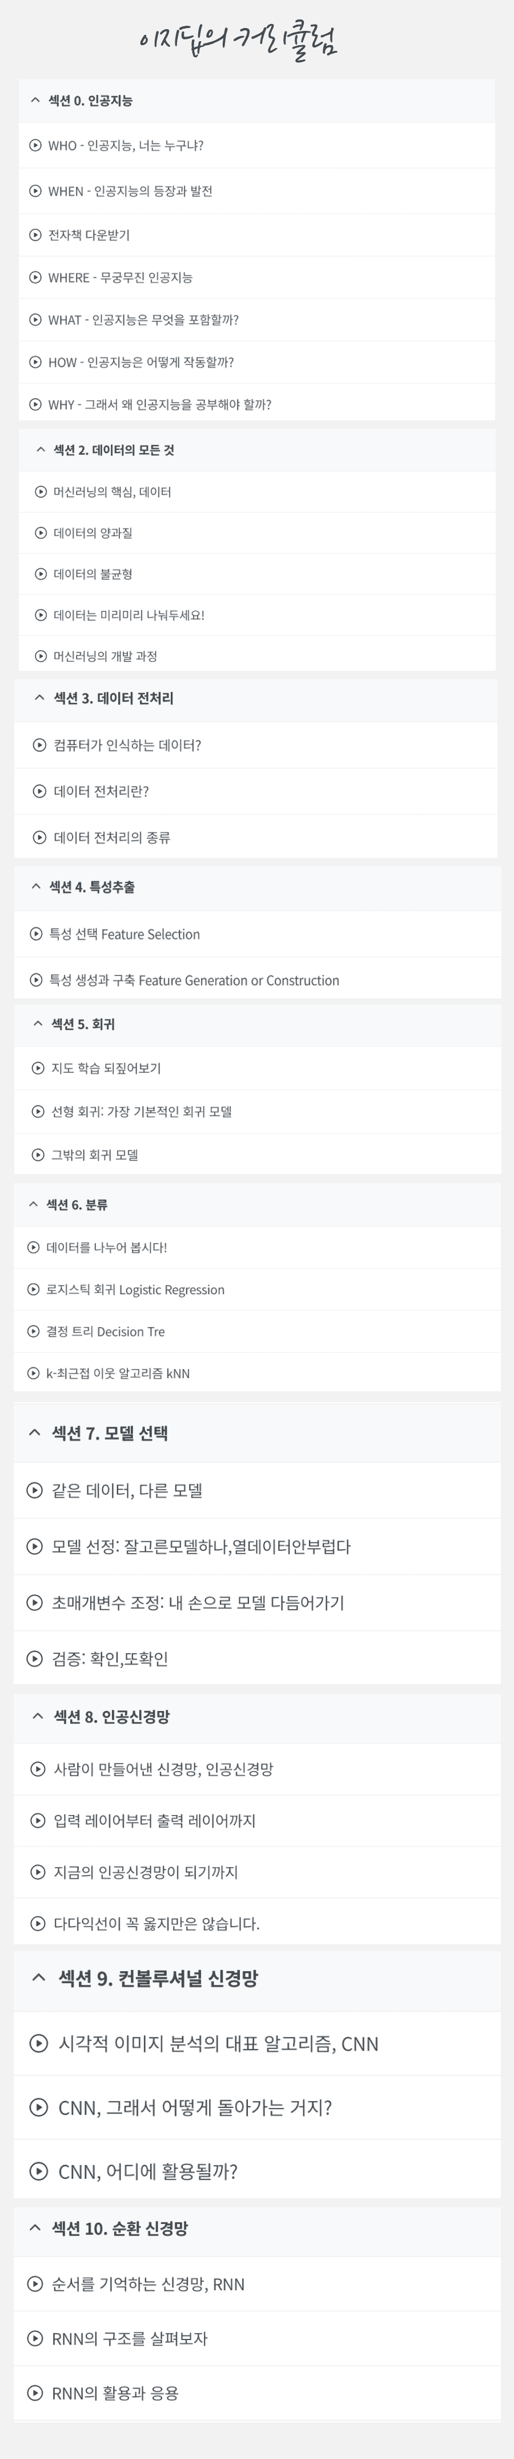Open lecture '로지스틱 회귀 Logistic Regression'
This screenshot has width=514, height=2459.
click(x=135, y=1290)
